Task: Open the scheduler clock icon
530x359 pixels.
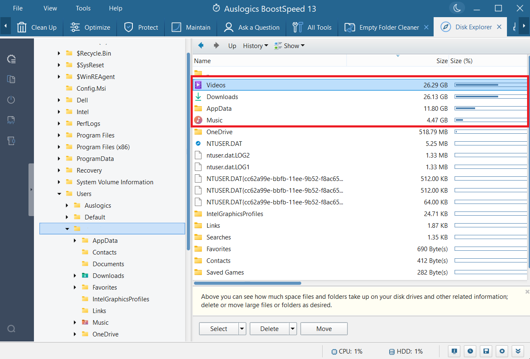Action: click(x=470, y=351)
